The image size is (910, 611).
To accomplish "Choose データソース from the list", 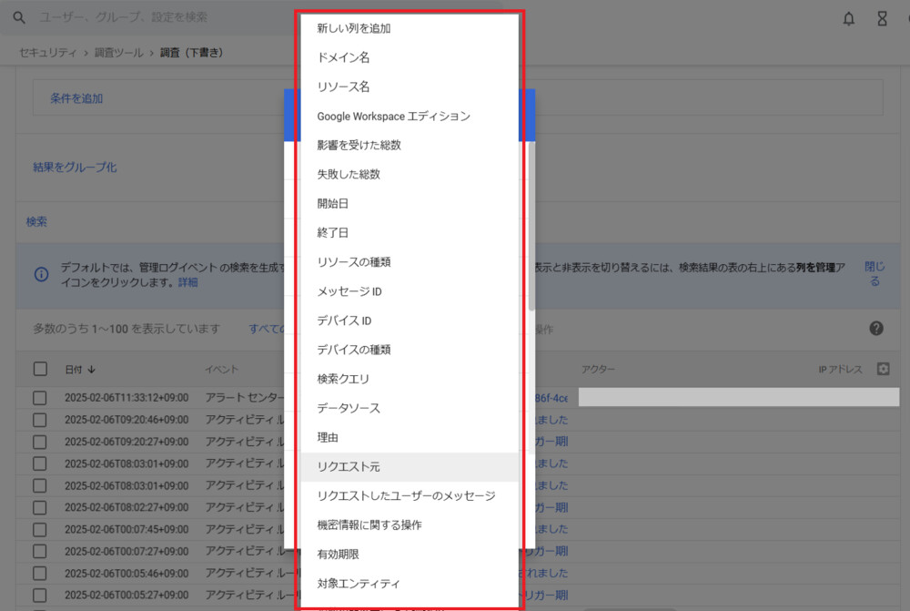I will point(409,408).
